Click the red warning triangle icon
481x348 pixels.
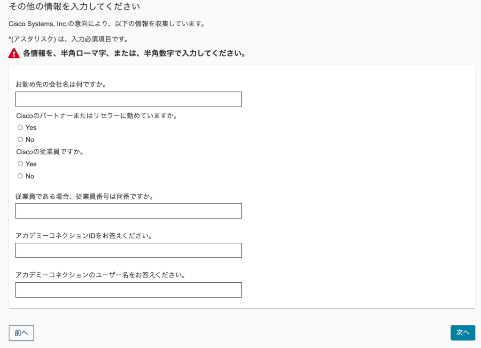coord(14,54)
